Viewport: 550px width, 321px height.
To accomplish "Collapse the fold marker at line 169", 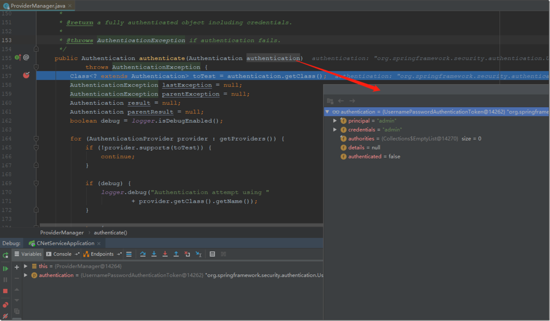I will 36,183.
